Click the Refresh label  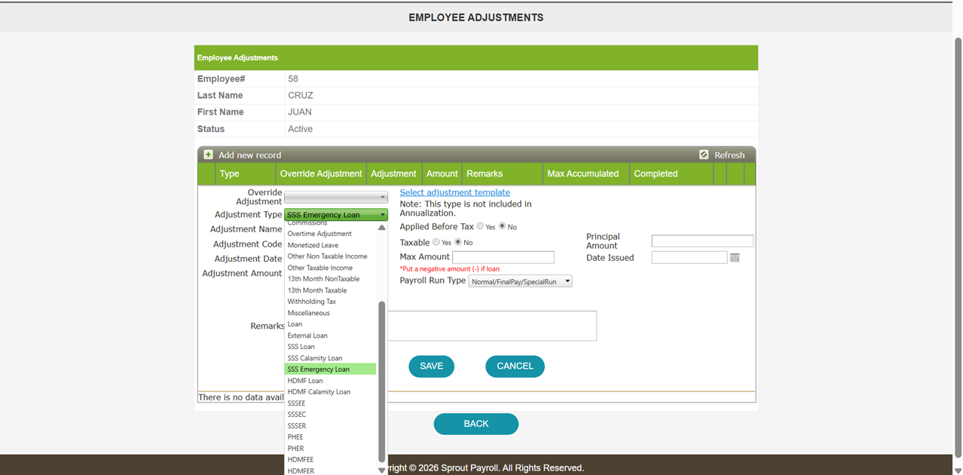[729, 155]
